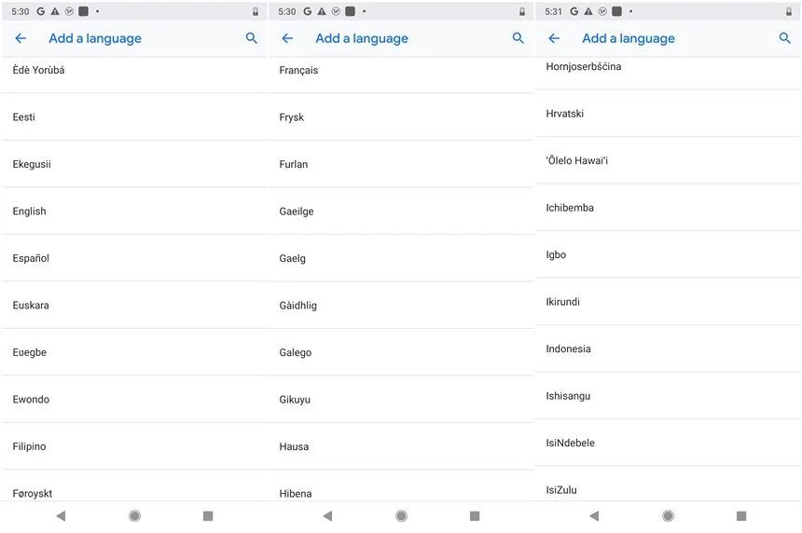Tap the back arrow in the middle screen
Viewport: 802px width, 533px height.
click(x=287, y=38)
